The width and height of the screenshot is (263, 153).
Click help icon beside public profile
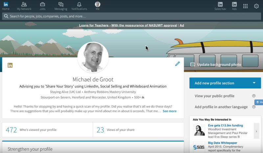pyautogui.click(x=254, y=96)
